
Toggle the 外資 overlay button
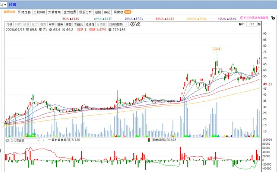(18, 24)
